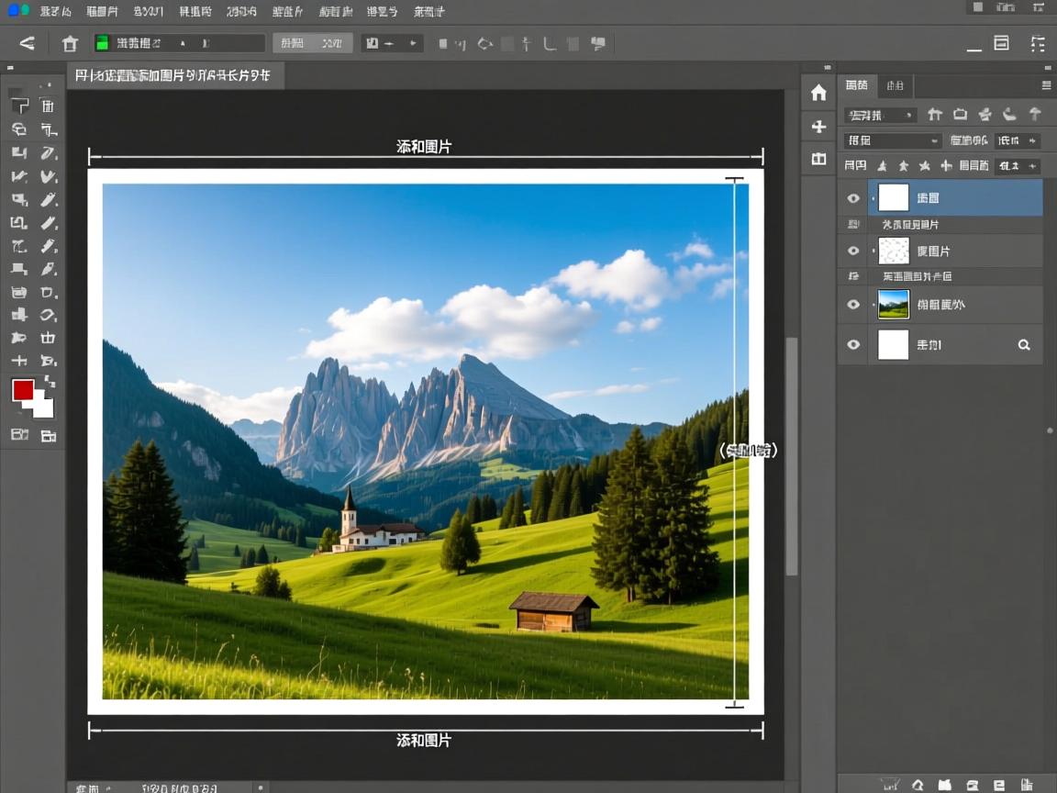Toggle visibility of the landscape photo layer
The width and height of the screenshot is (1057, 793).
click(853, 305)
